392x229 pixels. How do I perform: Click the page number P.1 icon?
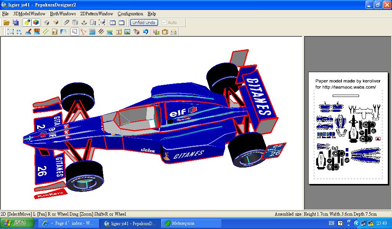pos(54,32)
